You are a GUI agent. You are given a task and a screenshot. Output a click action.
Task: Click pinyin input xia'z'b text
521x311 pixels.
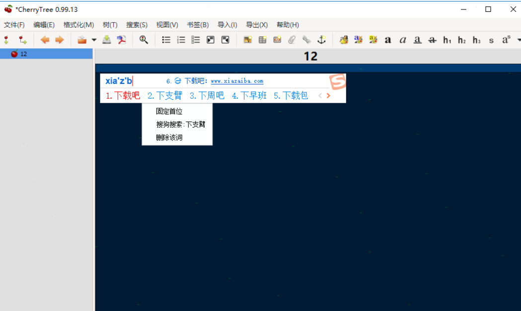119,81
